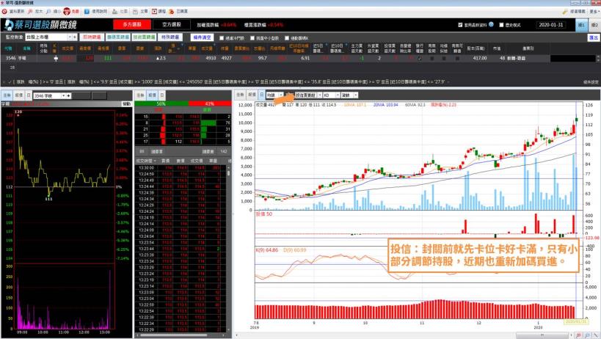Select the 走勢 tab in the right chart panel
The image size is (601, 339).
(x=240, y=95)
